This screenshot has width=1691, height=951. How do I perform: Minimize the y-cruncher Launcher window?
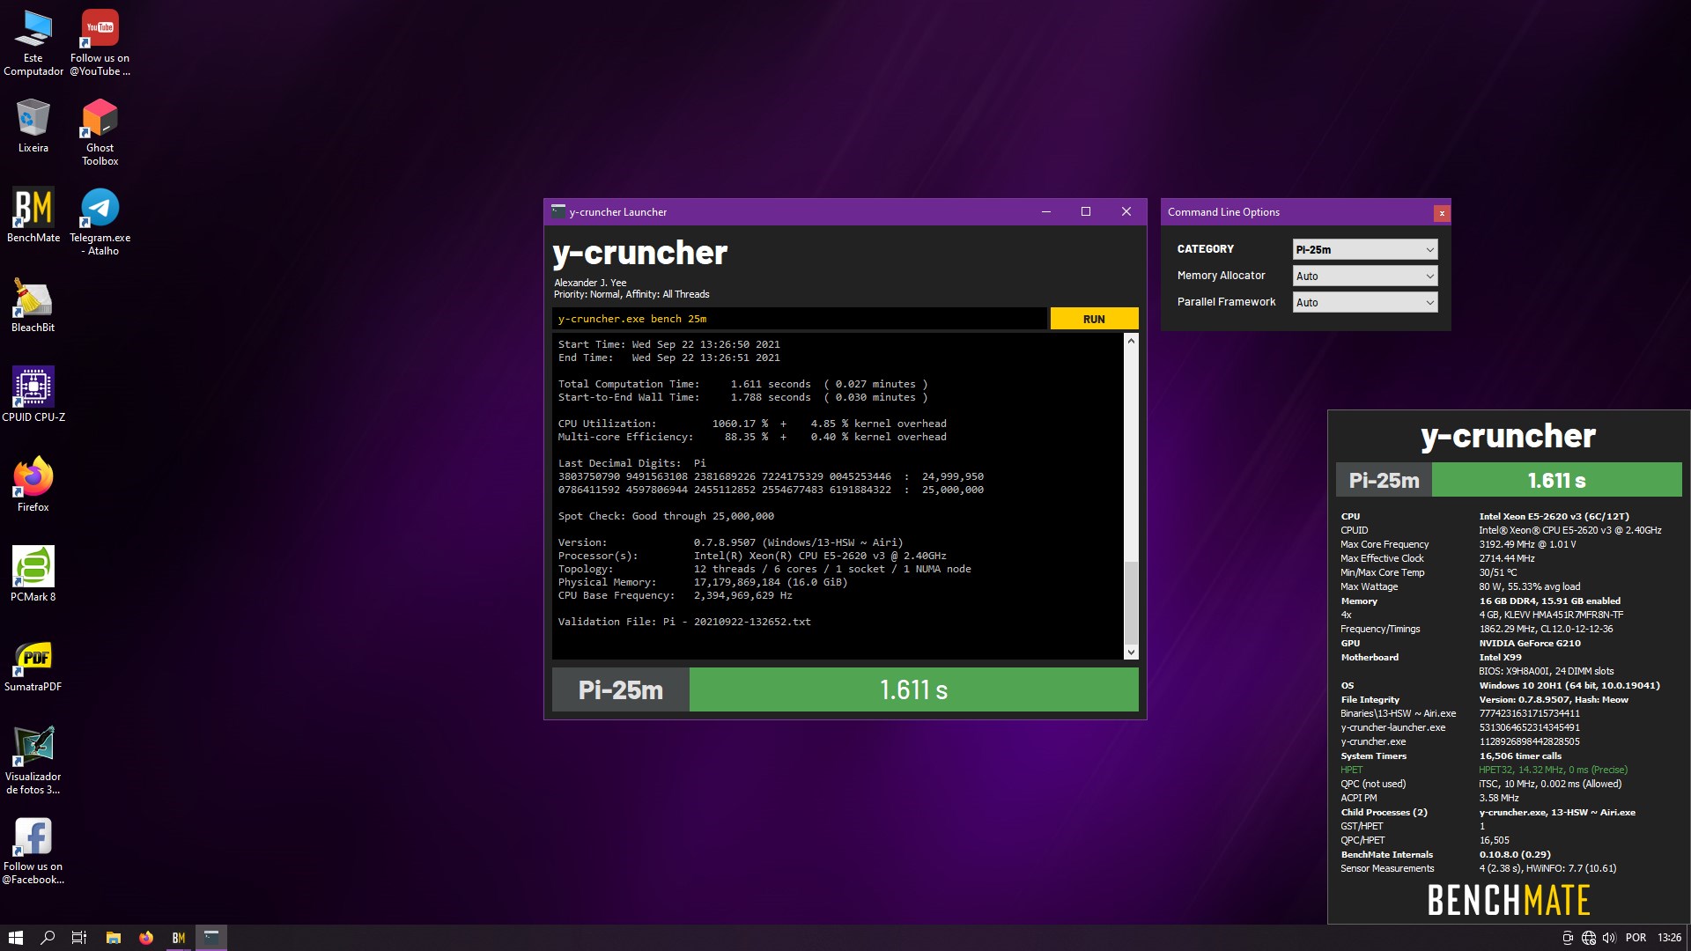pyautogui.click(x=1046, y=211)
